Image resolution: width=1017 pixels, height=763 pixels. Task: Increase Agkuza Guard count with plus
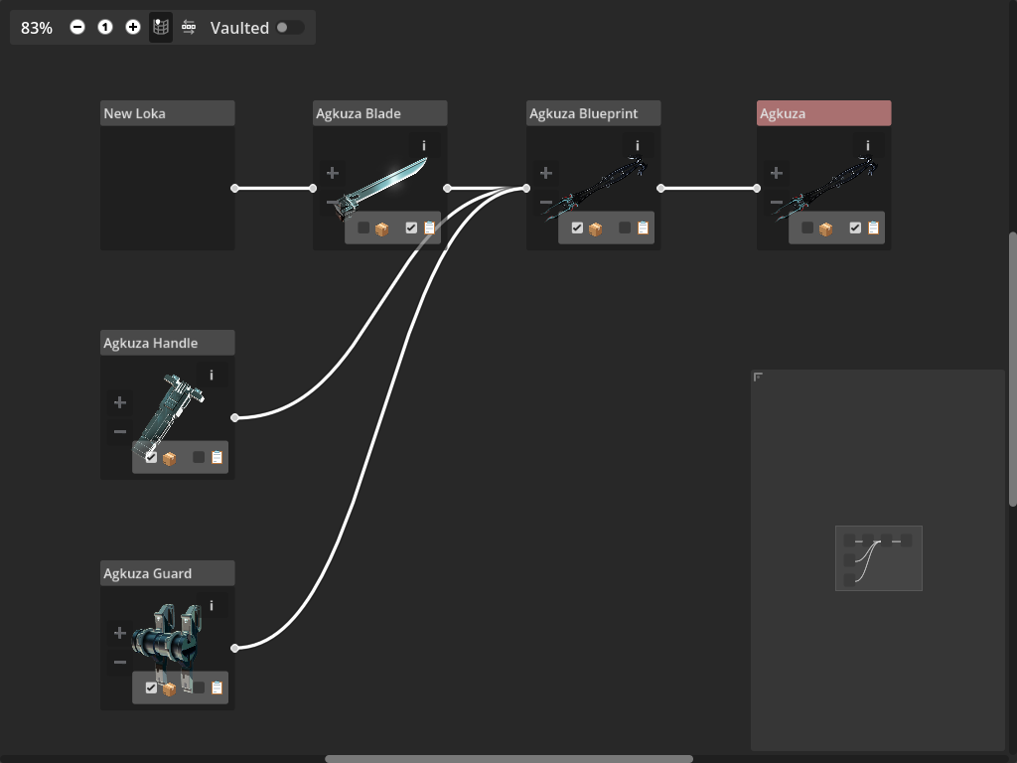(x=120, y=633)
